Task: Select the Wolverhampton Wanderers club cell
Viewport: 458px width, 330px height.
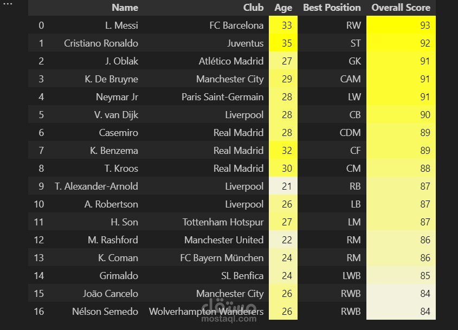Action: pyautogui.click(x=206, y=312)
